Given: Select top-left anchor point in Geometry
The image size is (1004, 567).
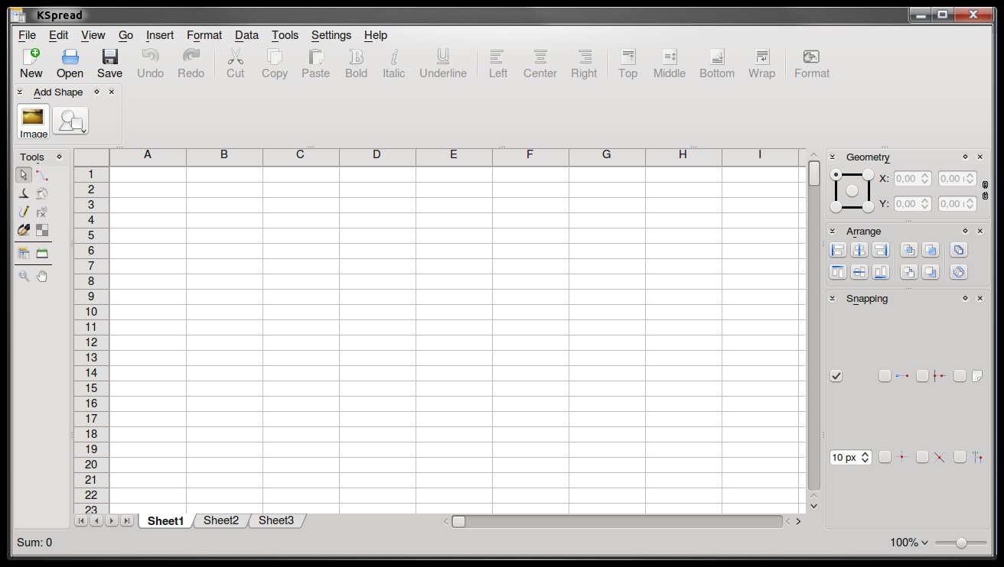Looking at the screenshot, I should point(836,174).
